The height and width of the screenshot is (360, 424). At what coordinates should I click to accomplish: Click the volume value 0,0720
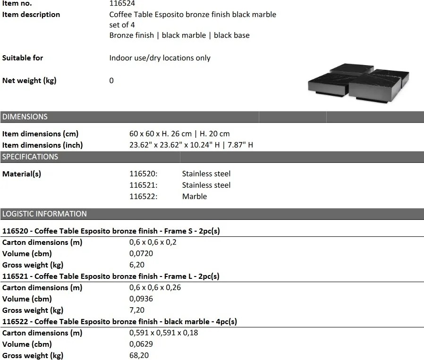pyautogui.click(x=141, y=254)
